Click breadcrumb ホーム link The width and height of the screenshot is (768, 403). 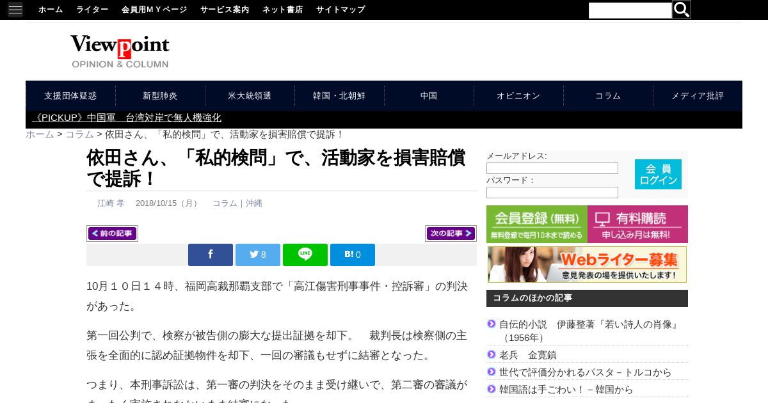click(x=40, y=134)
